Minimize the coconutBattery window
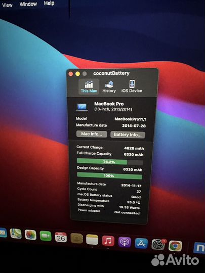This screenshot has width=205, height=273. (77, 74)
